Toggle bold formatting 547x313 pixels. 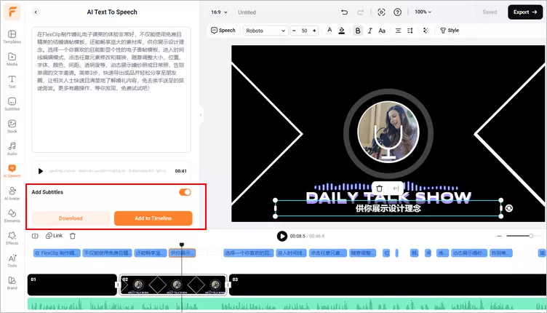pyautogui.click(x=358, y=31)
